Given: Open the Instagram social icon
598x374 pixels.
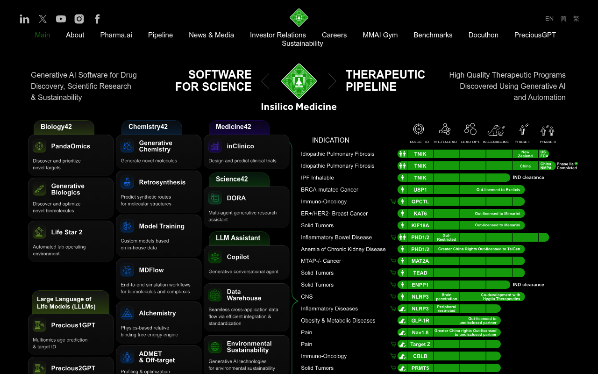Looking at the screenshot, I should point(79,19).
